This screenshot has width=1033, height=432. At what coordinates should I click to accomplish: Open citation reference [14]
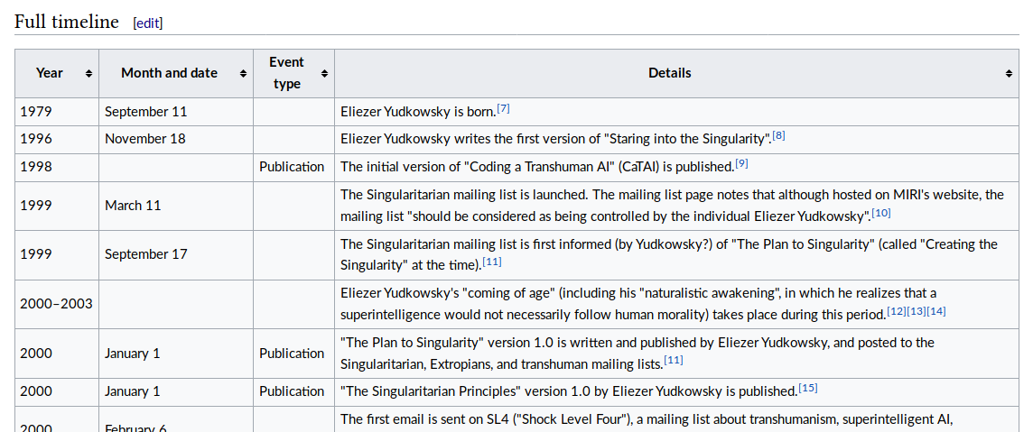[x=936, y=311]
